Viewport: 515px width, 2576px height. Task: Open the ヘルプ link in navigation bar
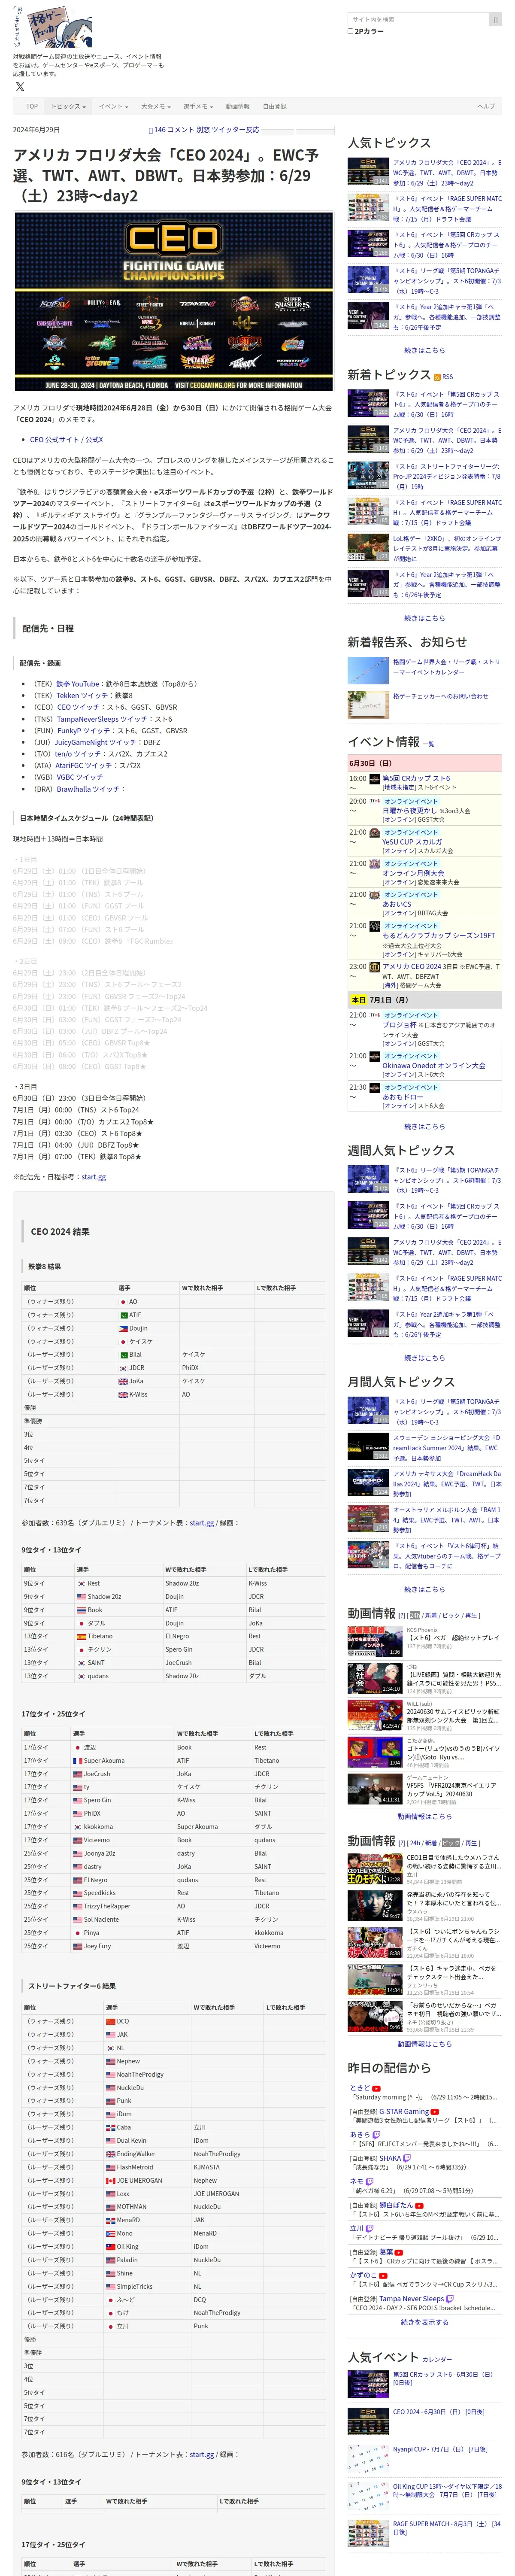(486, 106)
